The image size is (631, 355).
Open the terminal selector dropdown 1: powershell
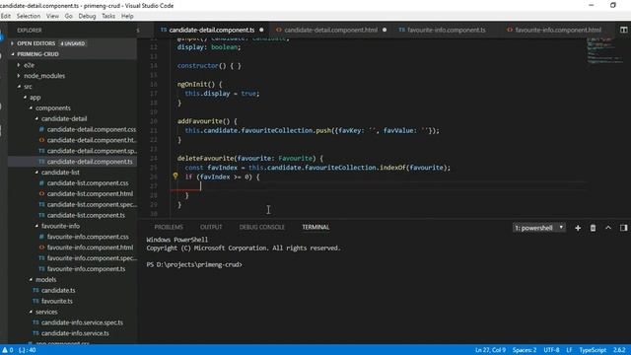(539, 228)
